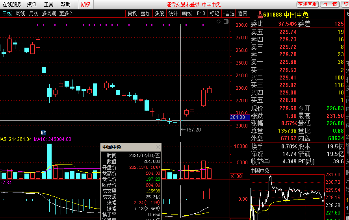The width and height of the screenshot is (349, 220).
Task: Expand the 更多 period options
Action: coord(66,13)
